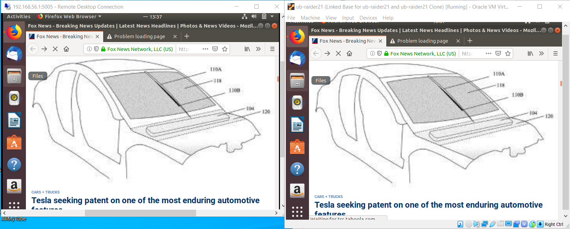
Task: Open the network indicator in the Remote Desktop top bar
Action: [244, 17]
